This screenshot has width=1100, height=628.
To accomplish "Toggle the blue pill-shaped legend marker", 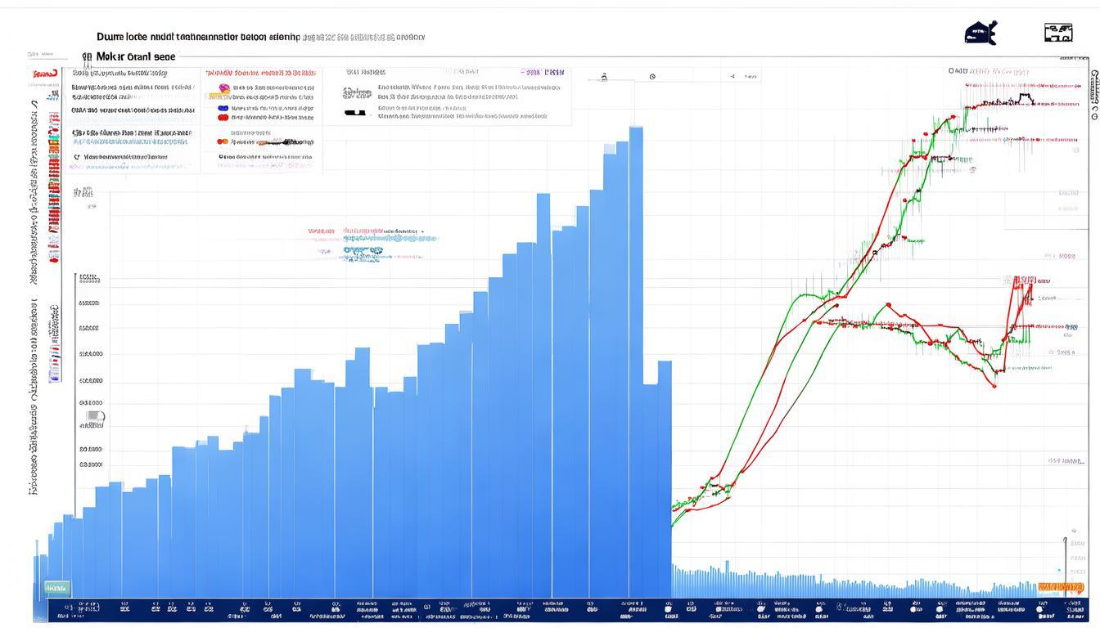I will 223,107.
